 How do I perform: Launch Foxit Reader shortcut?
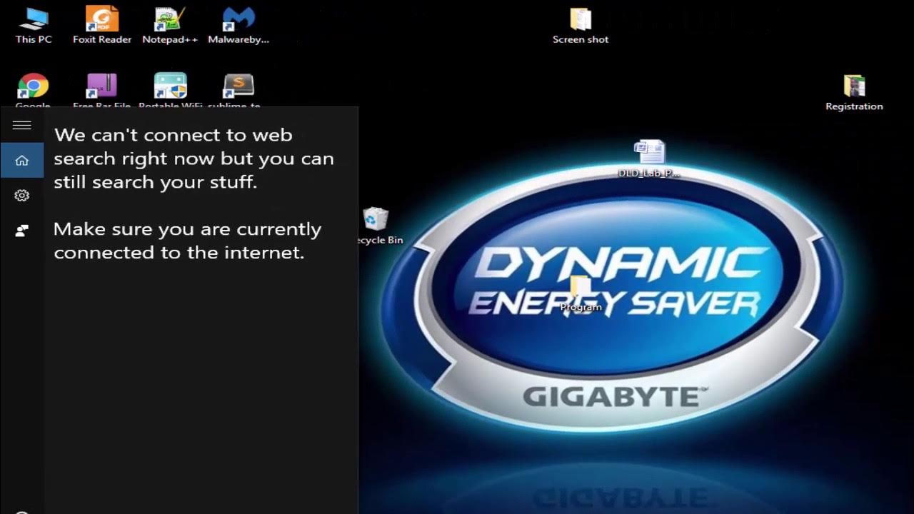(x=102, y=25)
